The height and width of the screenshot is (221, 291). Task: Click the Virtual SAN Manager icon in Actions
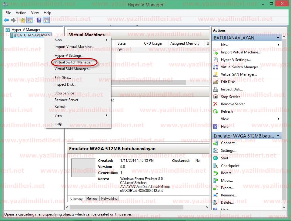[x=216, y=74]
